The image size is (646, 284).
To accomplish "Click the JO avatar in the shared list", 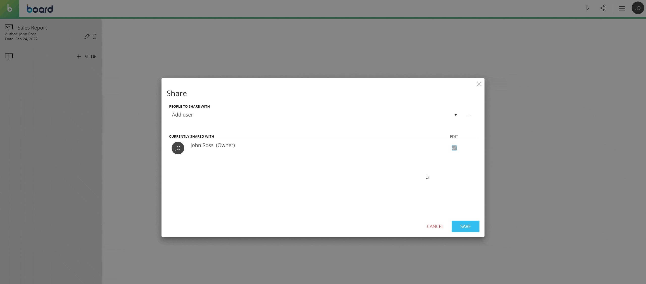I will tap(178, 148).
